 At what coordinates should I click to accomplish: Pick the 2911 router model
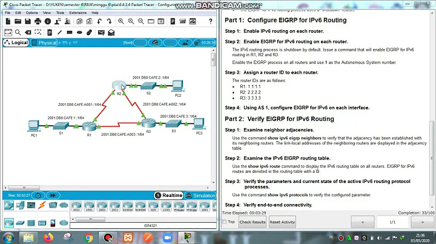115,207
